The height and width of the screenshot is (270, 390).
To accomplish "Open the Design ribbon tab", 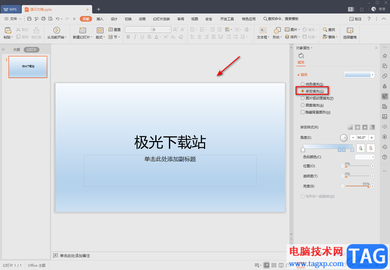I will click(x=114, y=19).
